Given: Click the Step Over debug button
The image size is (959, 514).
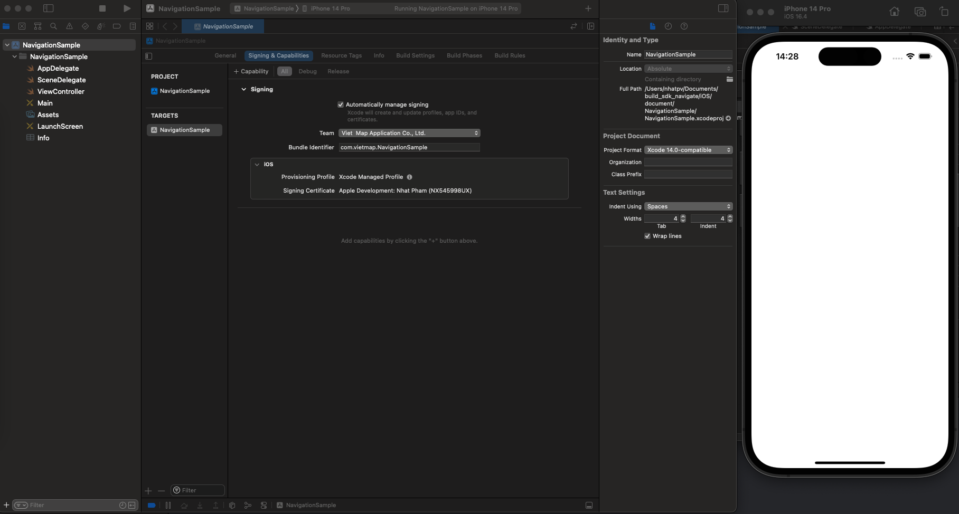Looking at the screenshot, I should [x=184, y=505].
